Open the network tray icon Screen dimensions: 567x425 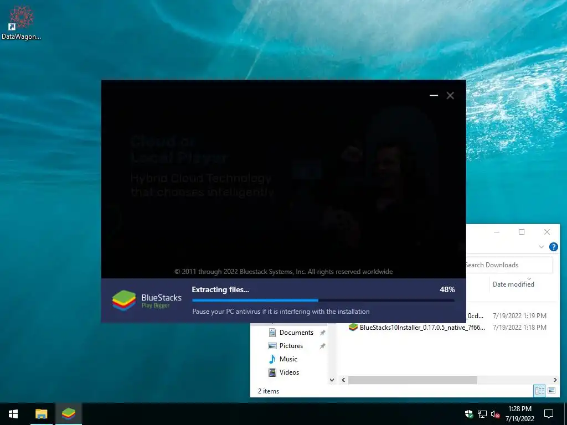coord(482,414)
